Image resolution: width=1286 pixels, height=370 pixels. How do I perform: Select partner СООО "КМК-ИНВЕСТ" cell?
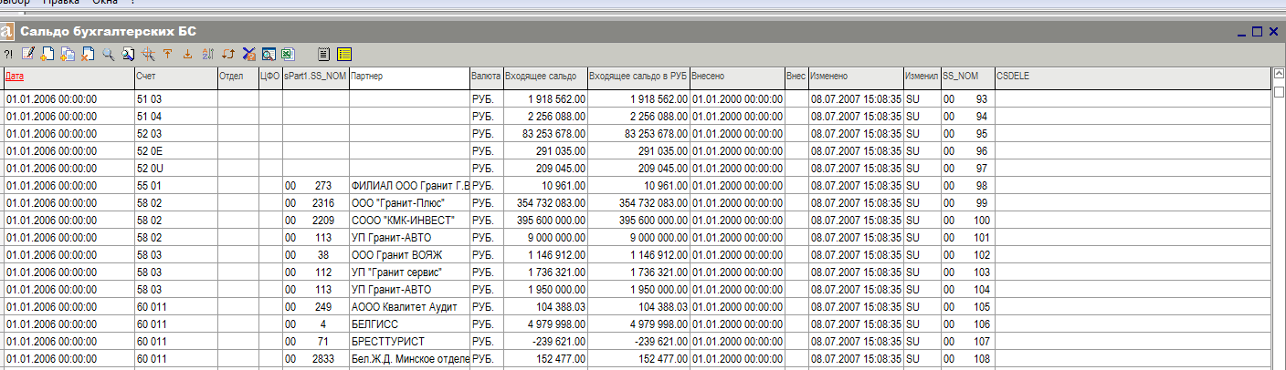409,220
